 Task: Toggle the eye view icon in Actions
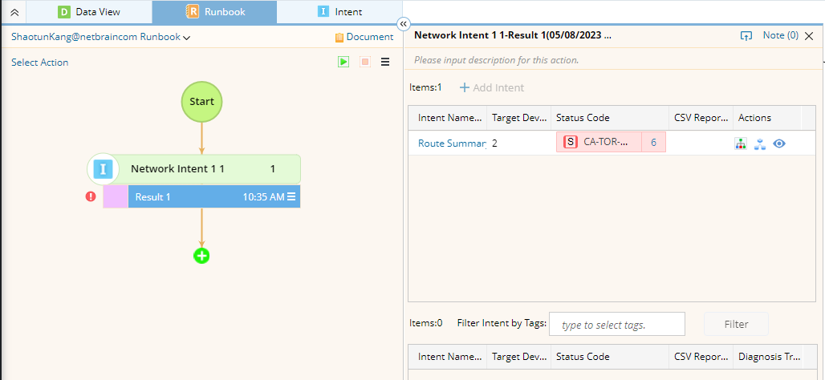778,143
